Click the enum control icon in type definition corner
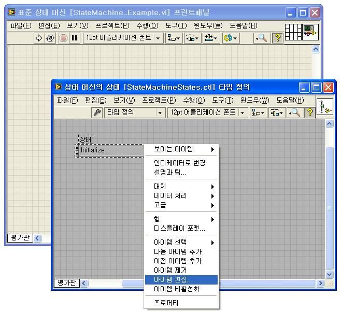This screenshot has width=341, height=312. tap(325, 107)
